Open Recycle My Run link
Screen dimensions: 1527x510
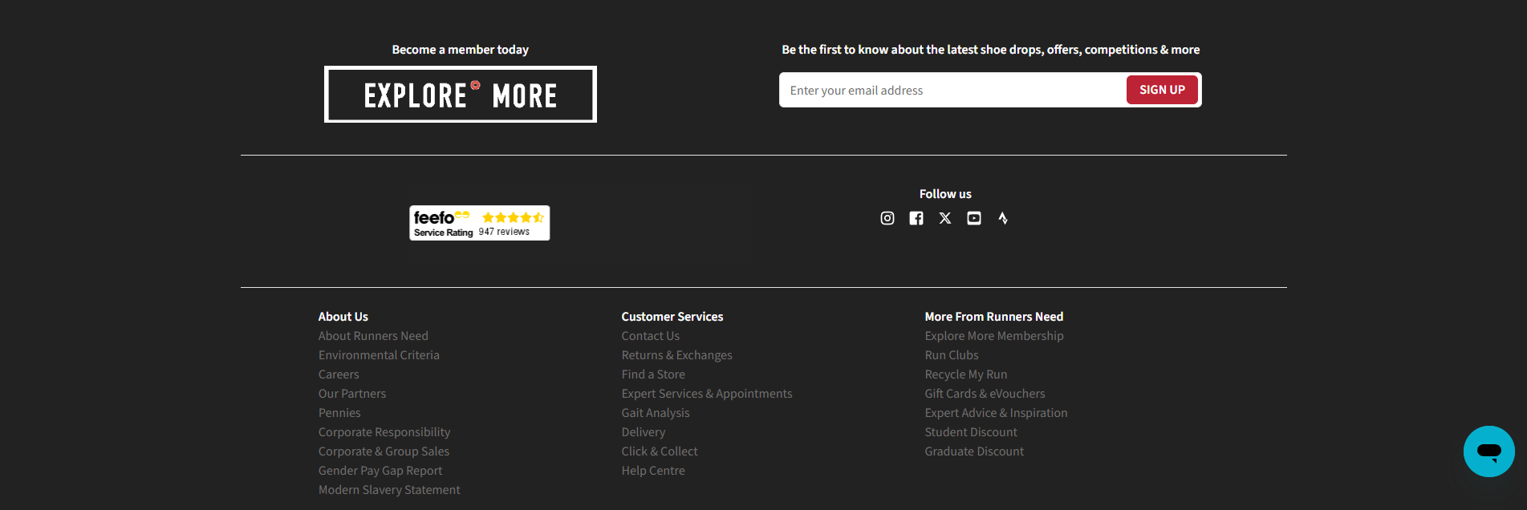[966, 374]
